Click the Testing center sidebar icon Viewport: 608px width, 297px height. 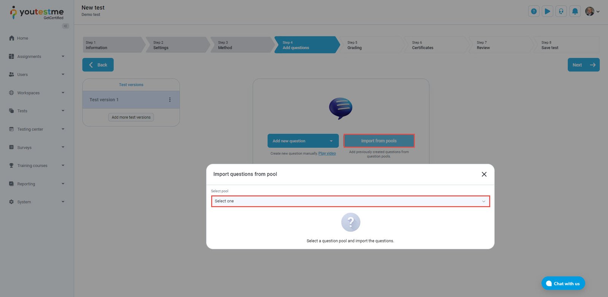tap(11, 129)
